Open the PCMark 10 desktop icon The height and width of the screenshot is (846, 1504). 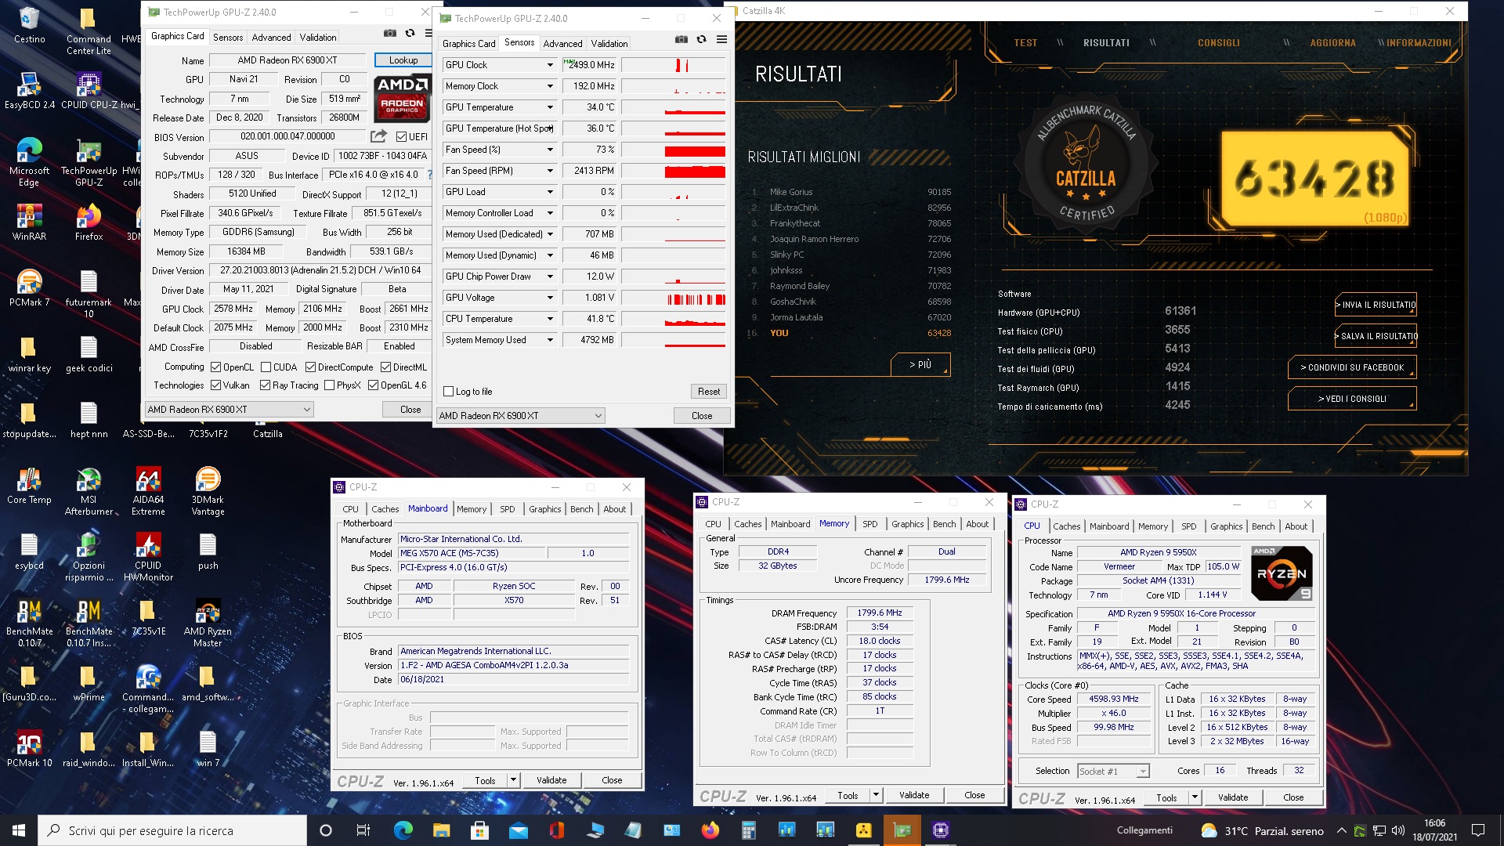(x=29, y=748)
